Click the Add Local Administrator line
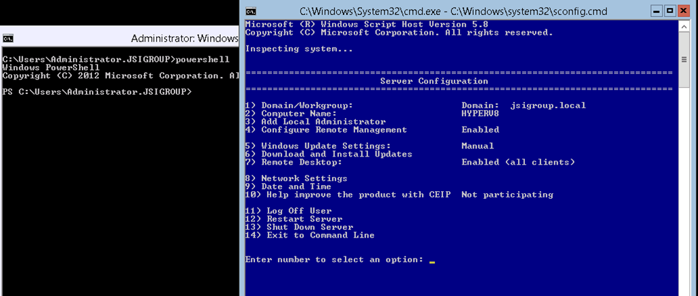Viewport: 698px width, 296px height. tap(315, 122)
